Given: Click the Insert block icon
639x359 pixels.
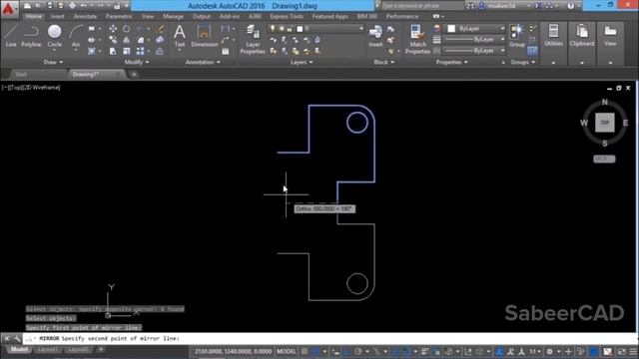Looking at the screenshot, I should [375, 36].
